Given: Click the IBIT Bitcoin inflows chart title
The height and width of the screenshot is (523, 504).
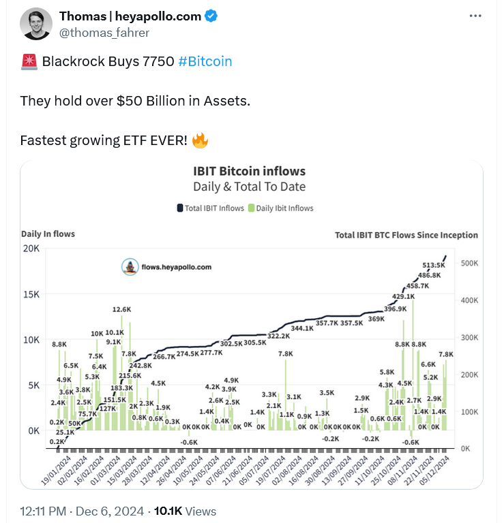Looking at the screenshot, I should (252, 171).
